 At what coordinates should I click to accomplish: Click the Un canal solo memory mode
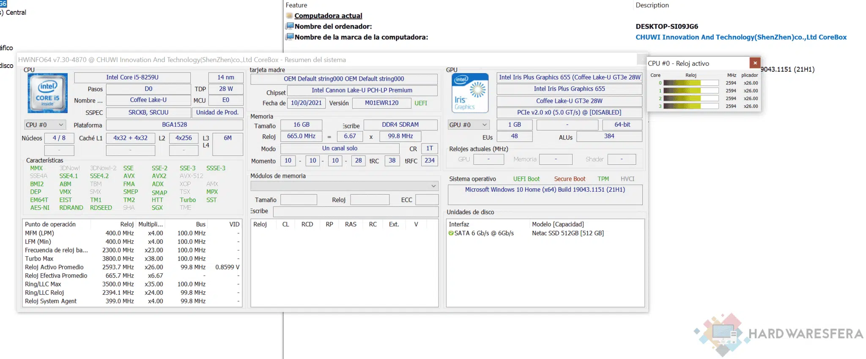340,149
